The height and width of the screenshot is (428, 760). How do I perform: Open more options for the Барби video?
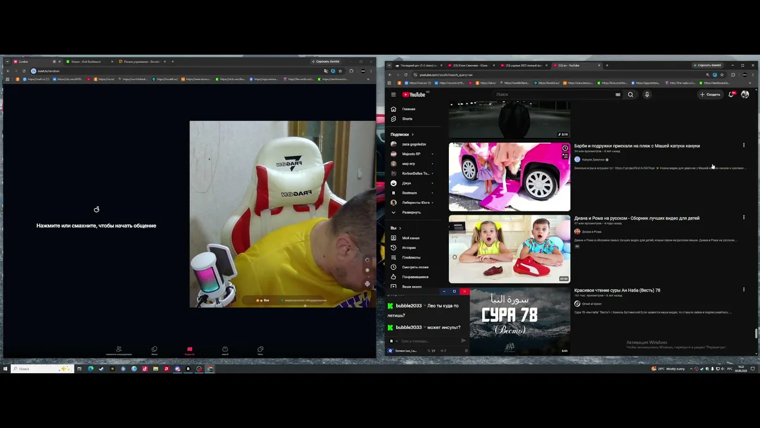click(x=743, y=145)
